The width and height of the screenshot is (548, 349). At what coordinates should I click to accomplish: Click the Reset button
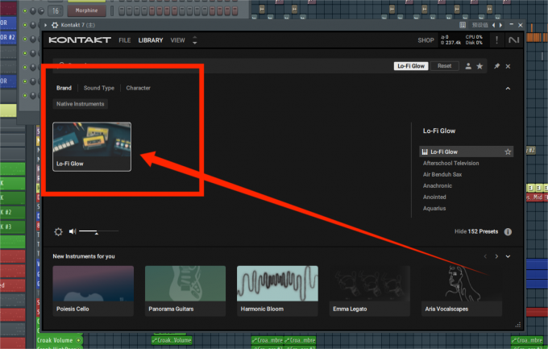pos(445,66)
